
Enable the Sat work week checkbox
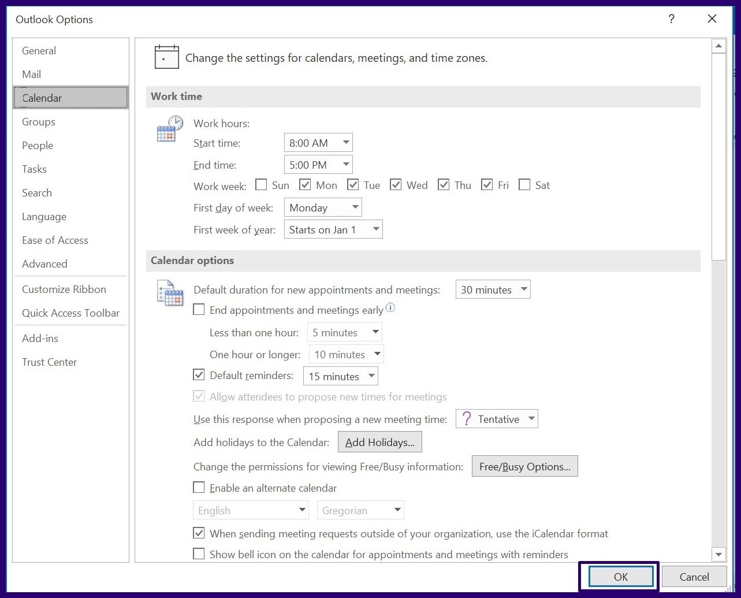point(524,185)
